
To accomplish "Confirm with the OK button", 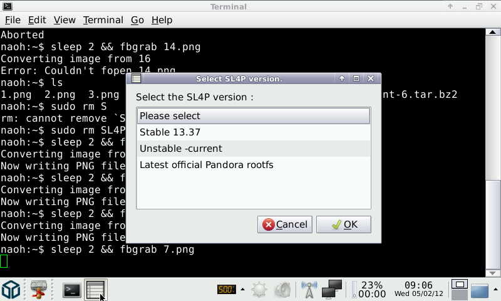I will (x=343, y=224).
